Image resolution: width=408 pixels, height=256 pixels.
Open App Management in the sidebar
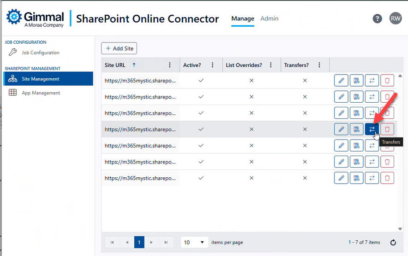tap(41, 93)
